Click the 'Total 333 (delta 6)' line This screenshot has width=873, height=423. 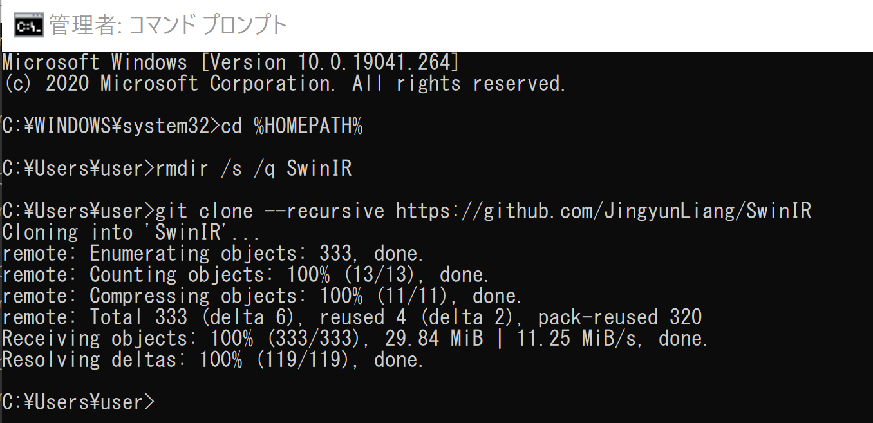pos(352,317)
